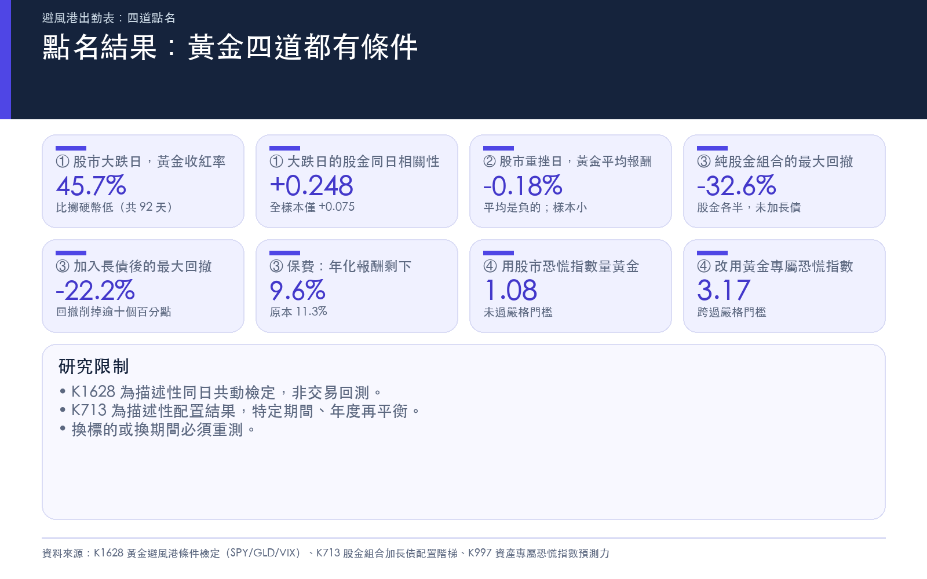The width and height of the screenshot is (927, 579).
Task: Select the bullet about K713 為描述性配置結果
Action: click(x=239, y=411)
